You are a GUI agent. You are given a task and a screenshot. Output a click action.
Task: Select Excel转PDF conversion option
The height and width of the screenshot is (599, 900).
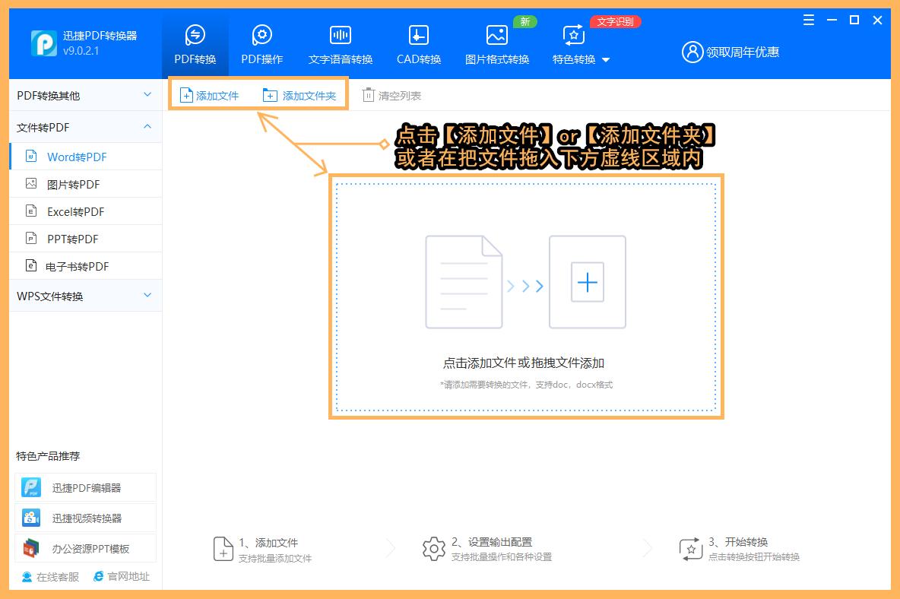tap(76, 211)
